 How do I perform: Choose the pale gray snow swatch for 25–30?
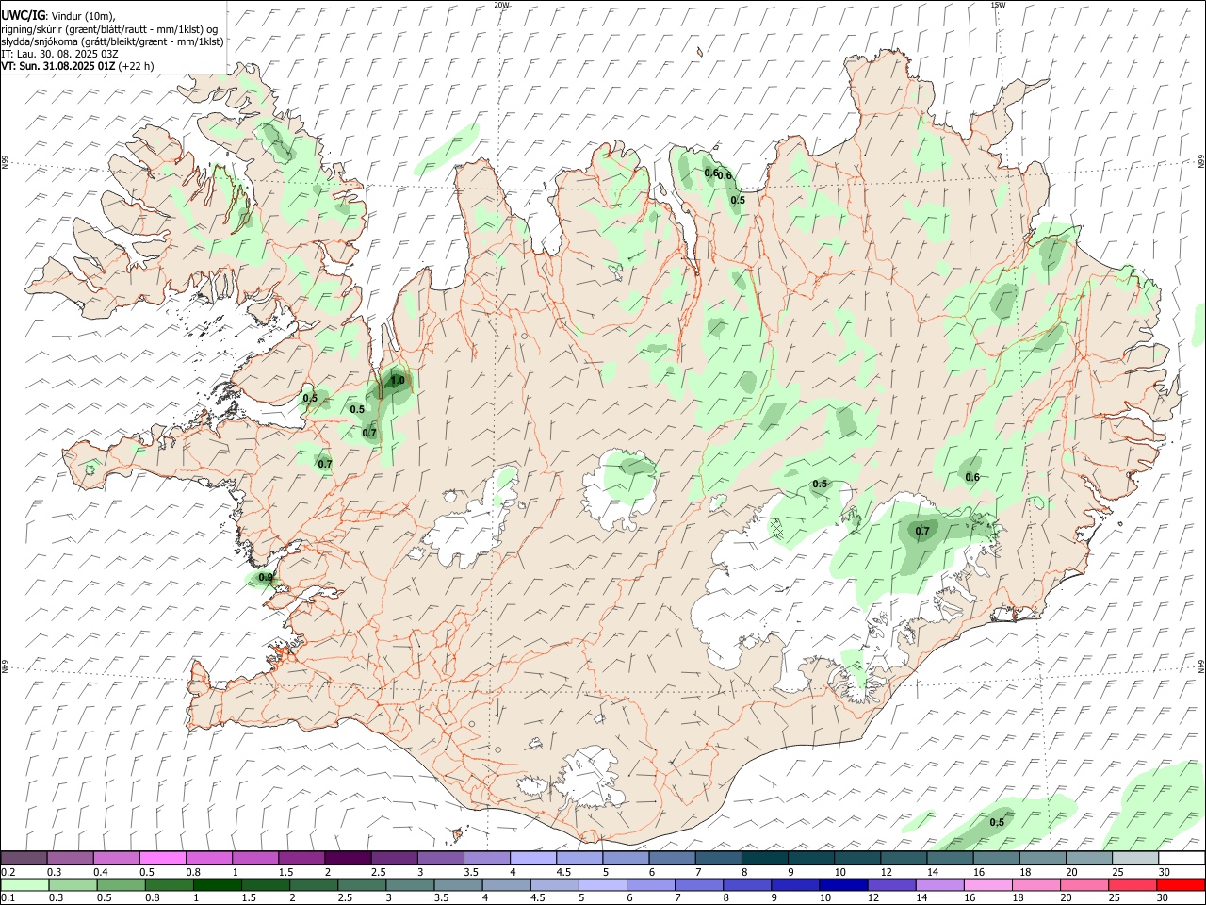tap(1135, 859)
